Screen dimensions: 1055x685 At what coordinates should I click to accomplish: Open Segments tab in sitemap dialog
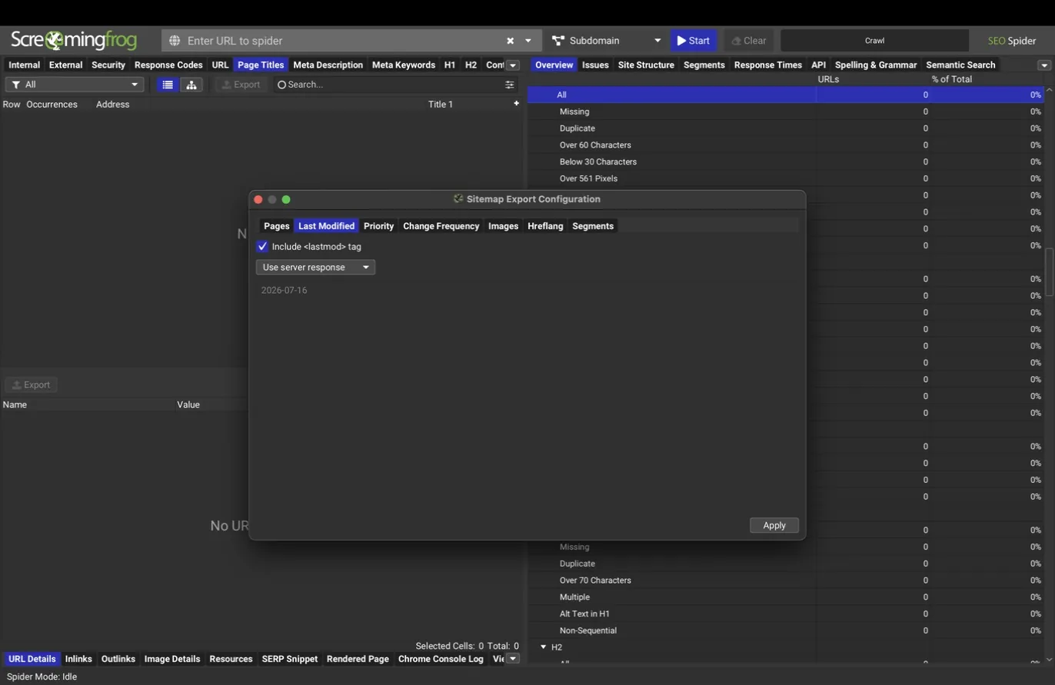pyautogui.click(x=593, y=226)
